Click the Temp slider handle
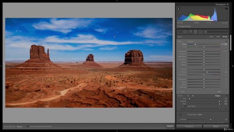Image resolution: width=234 pixels, height=132 pixels. coord(195,44)
